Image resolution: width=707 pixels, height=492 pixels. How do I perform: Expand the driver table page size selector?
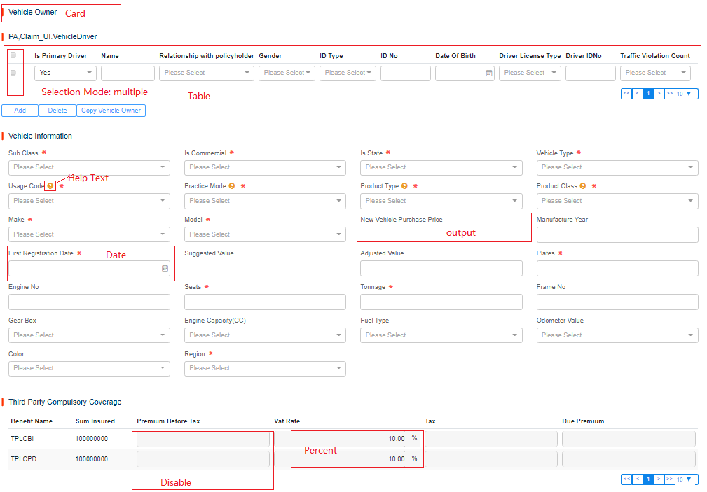pyautogui.click(x=686, y=93)
